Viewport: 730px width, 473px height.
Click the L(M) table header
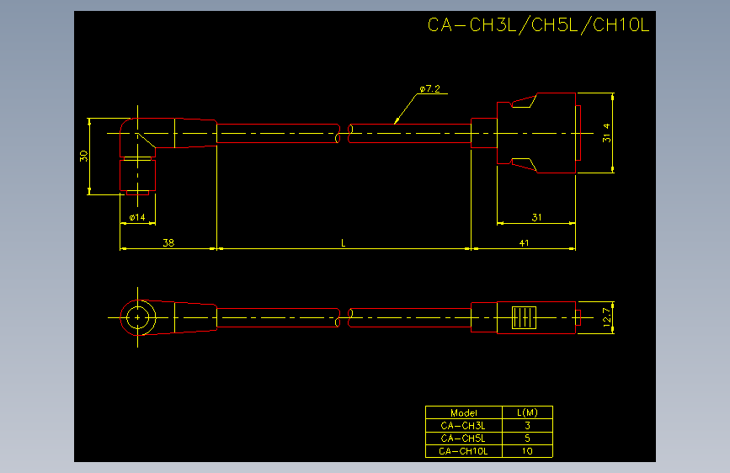pyautogui.click(x=527, y=412)
